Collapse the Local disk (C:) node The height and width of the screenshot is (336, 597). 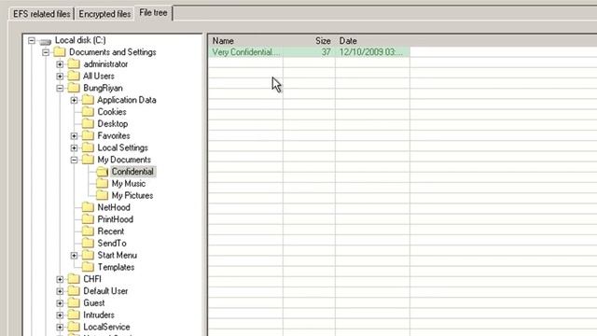point(32,40)
